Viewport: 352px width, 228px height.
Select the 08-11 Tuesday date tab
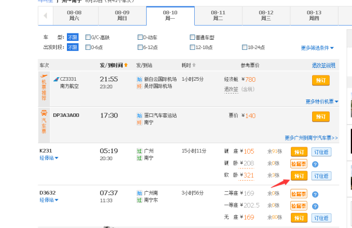(x=218, y=15)
